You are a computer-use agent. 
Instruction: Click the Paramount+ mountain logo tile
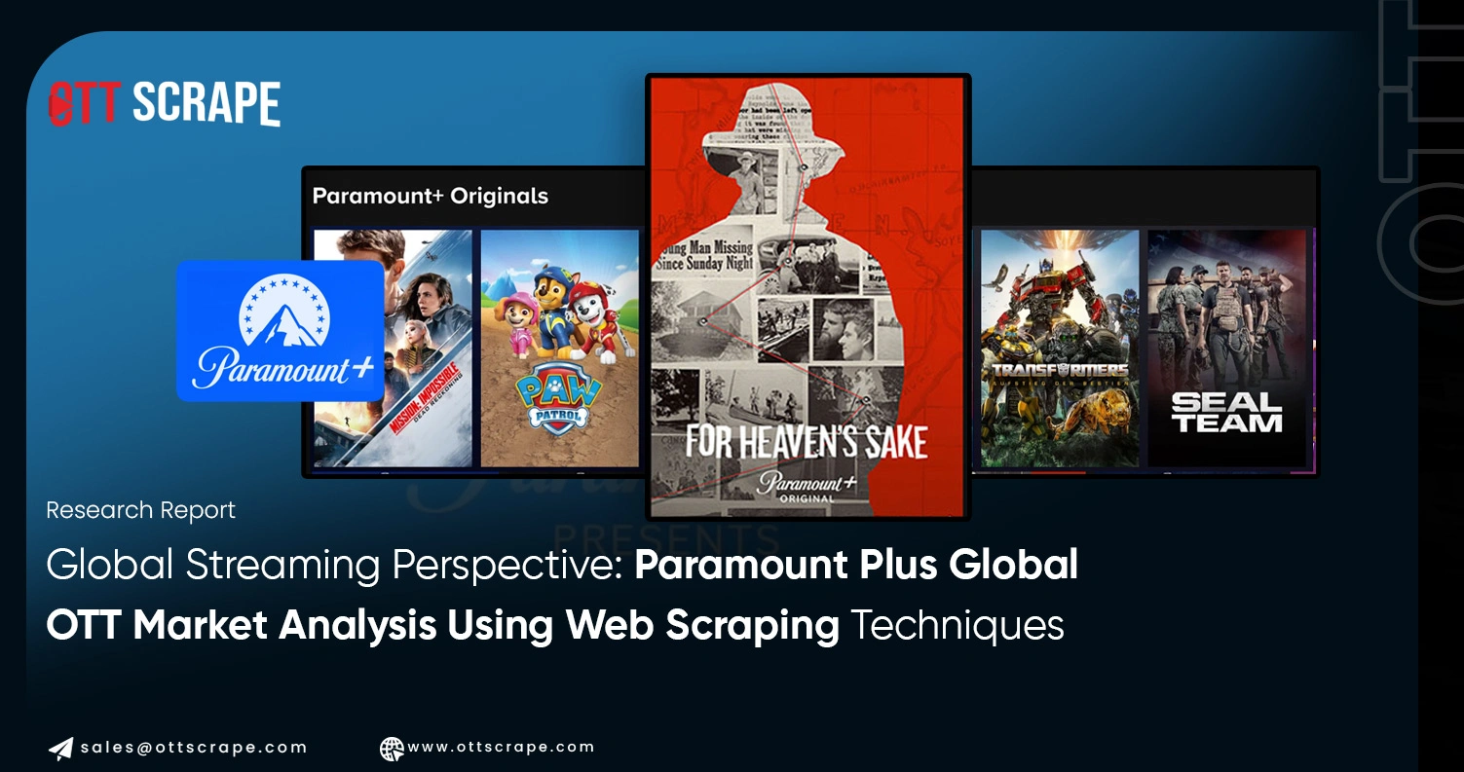point(281,331)
